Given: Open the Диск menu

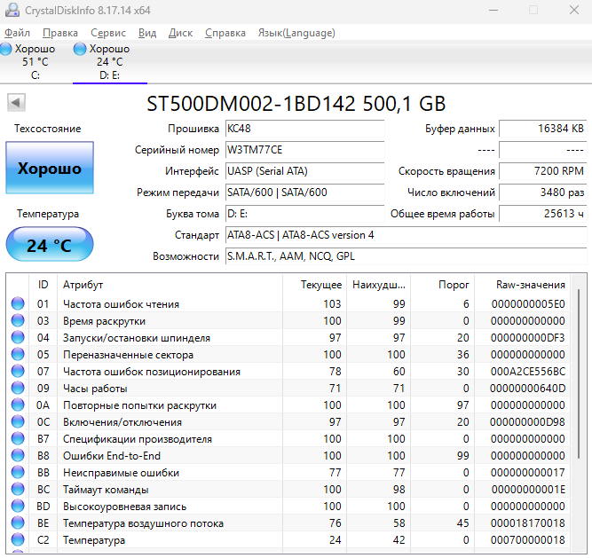Looking at the screenshot, I should (x=180, y=33).
